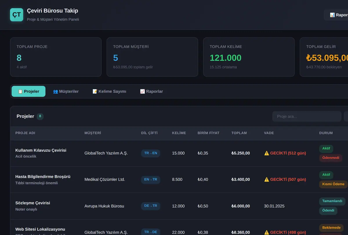Open the Müşteriler tab
The width and height of the screenshot is (348, 235).
(x=66, y=91)
